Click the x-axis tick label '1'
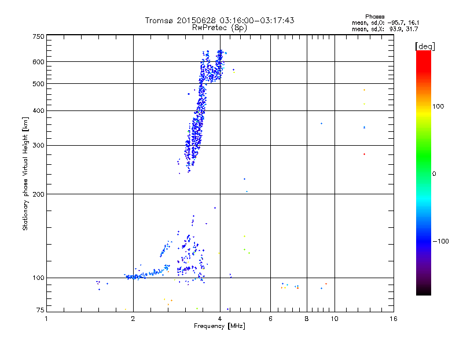 pos(46,319)
